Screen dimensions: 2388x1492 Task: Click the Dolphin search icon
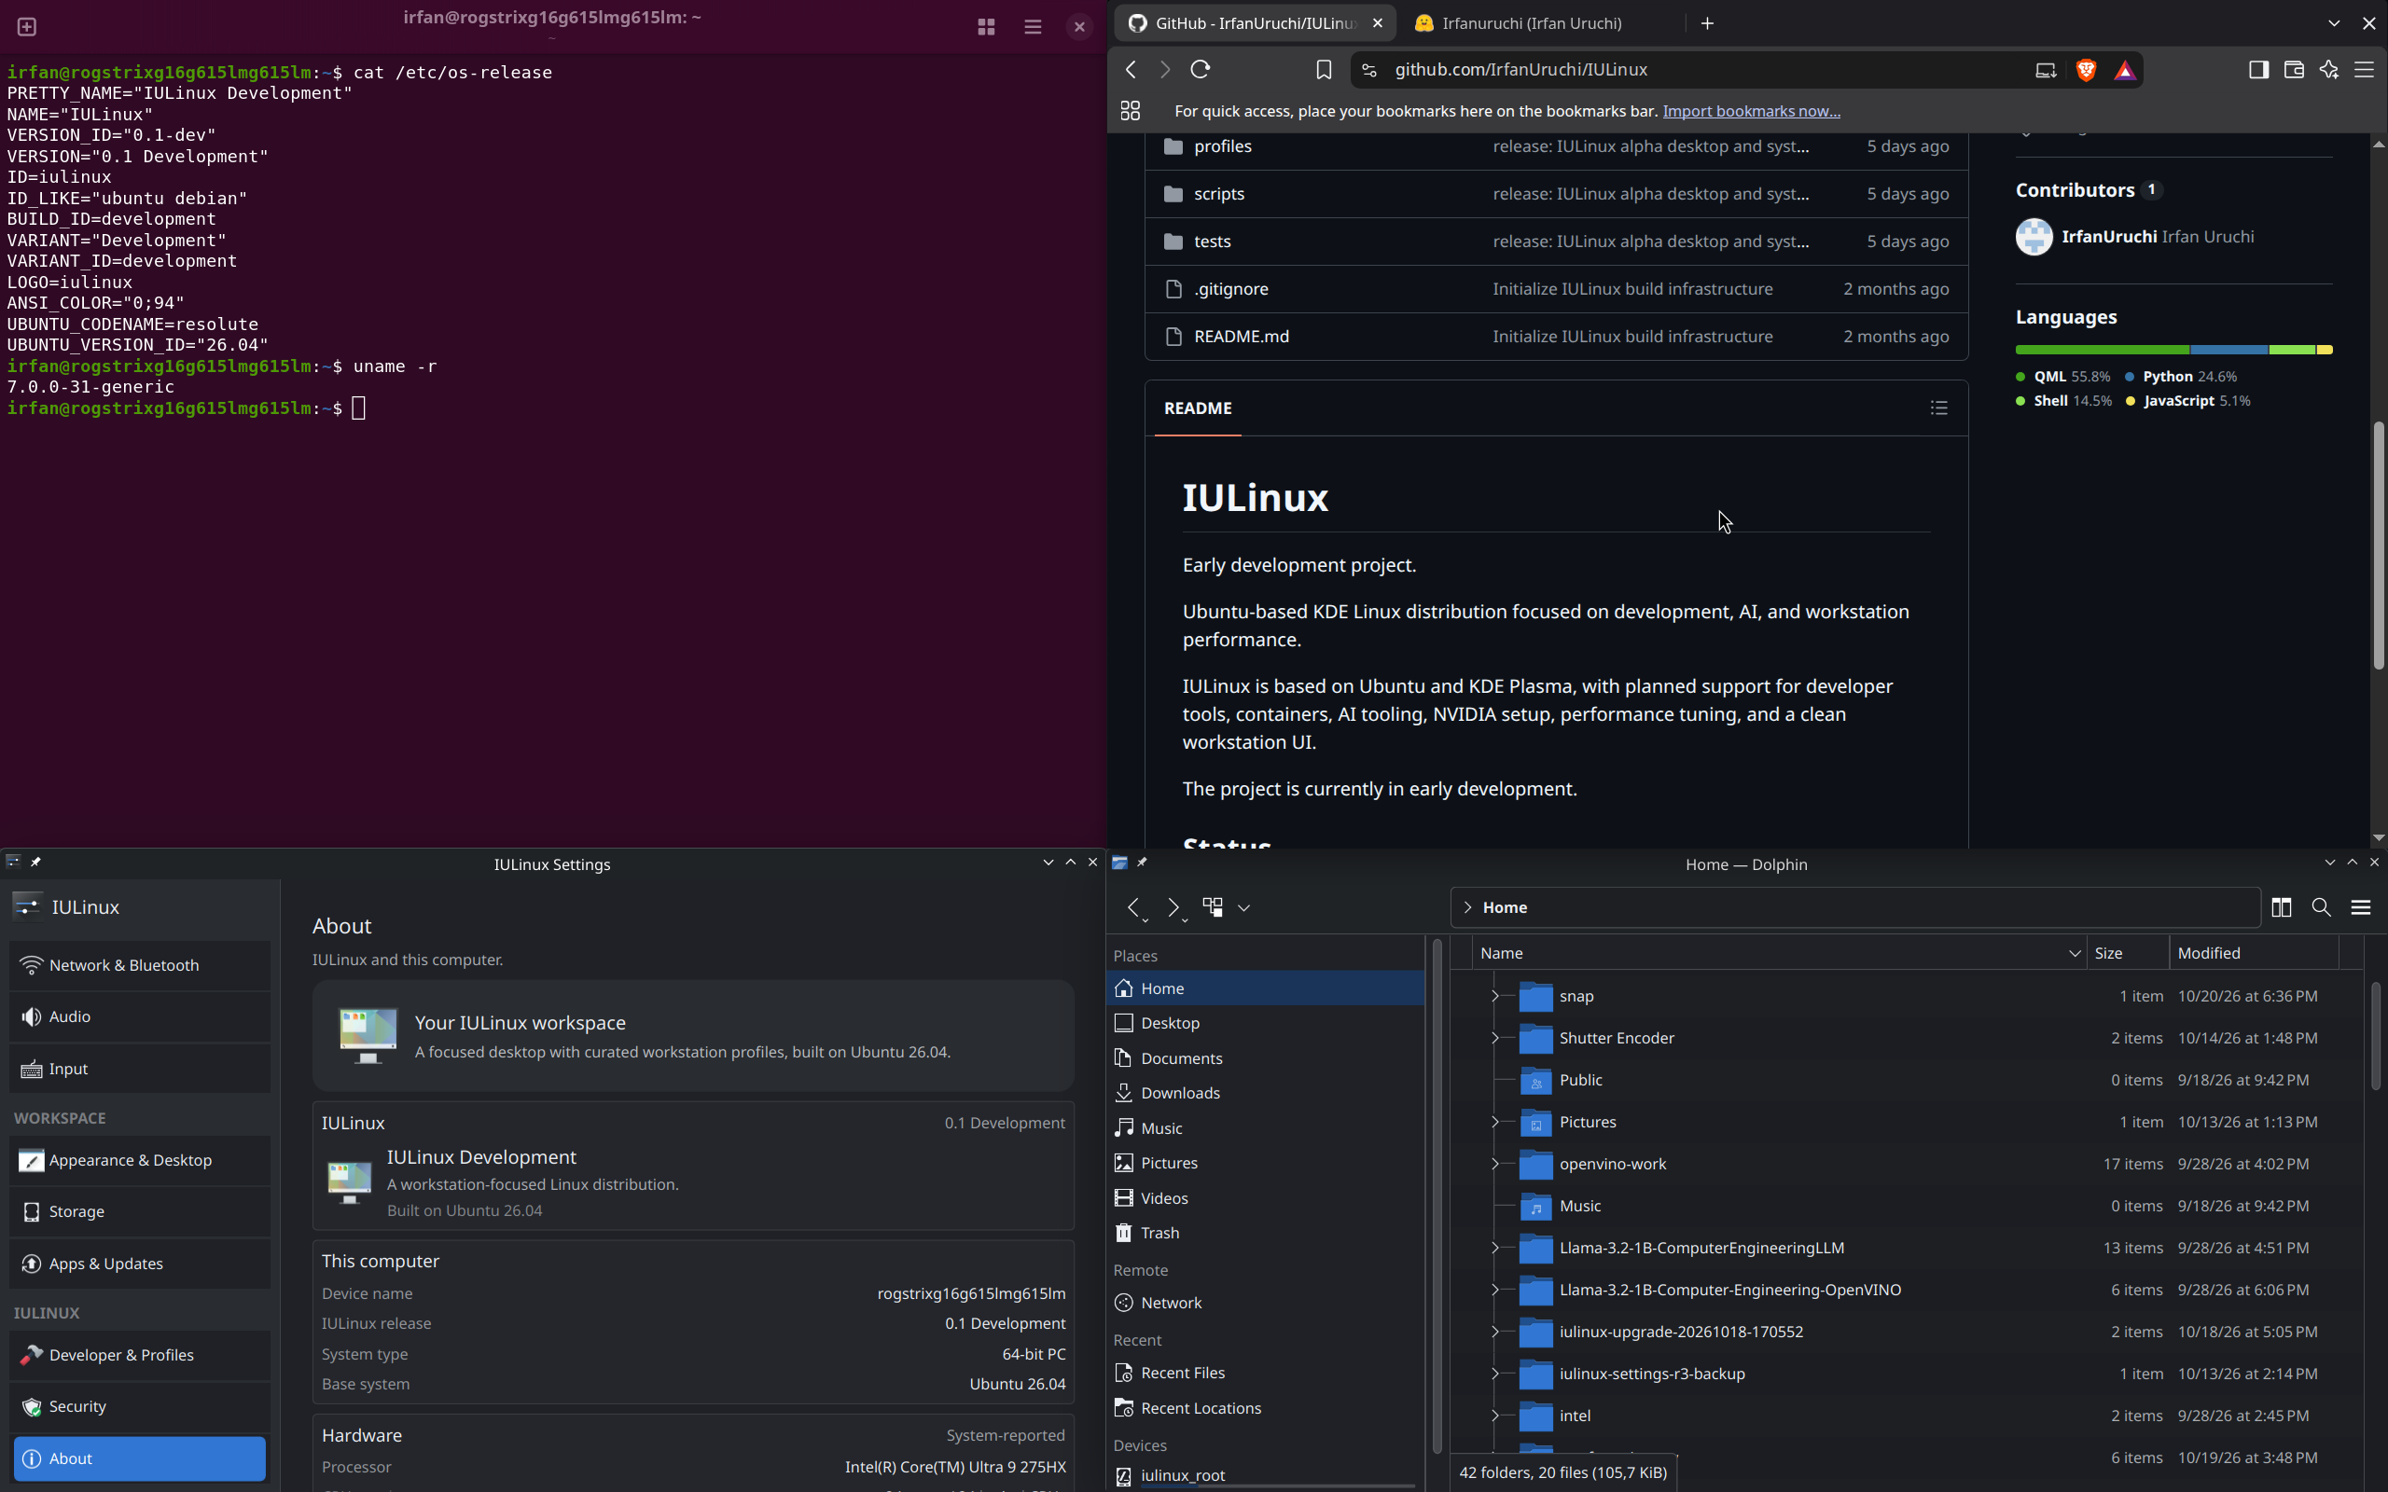2321,906
